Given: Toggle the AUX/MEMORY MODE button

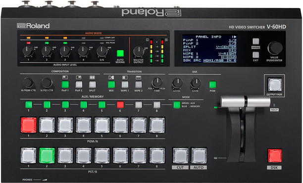Looking at the screenshot, I should point(177,105).
